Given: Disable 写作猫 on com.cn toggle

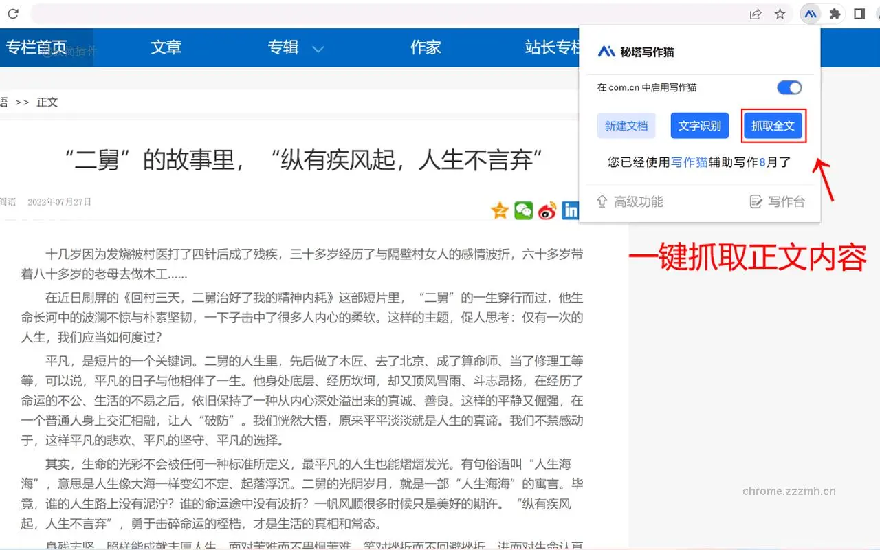Looking at the screenshot, I should coord(789,87).
